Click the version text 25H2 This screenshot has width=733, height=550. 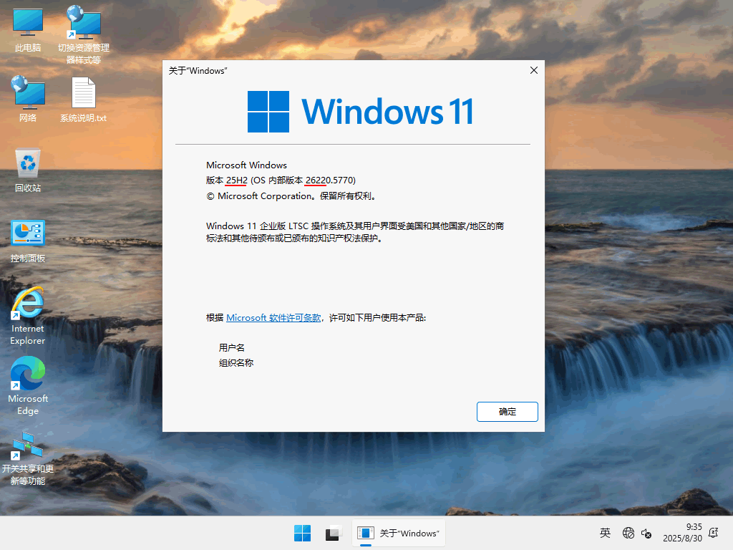click(x=236, y=180)
